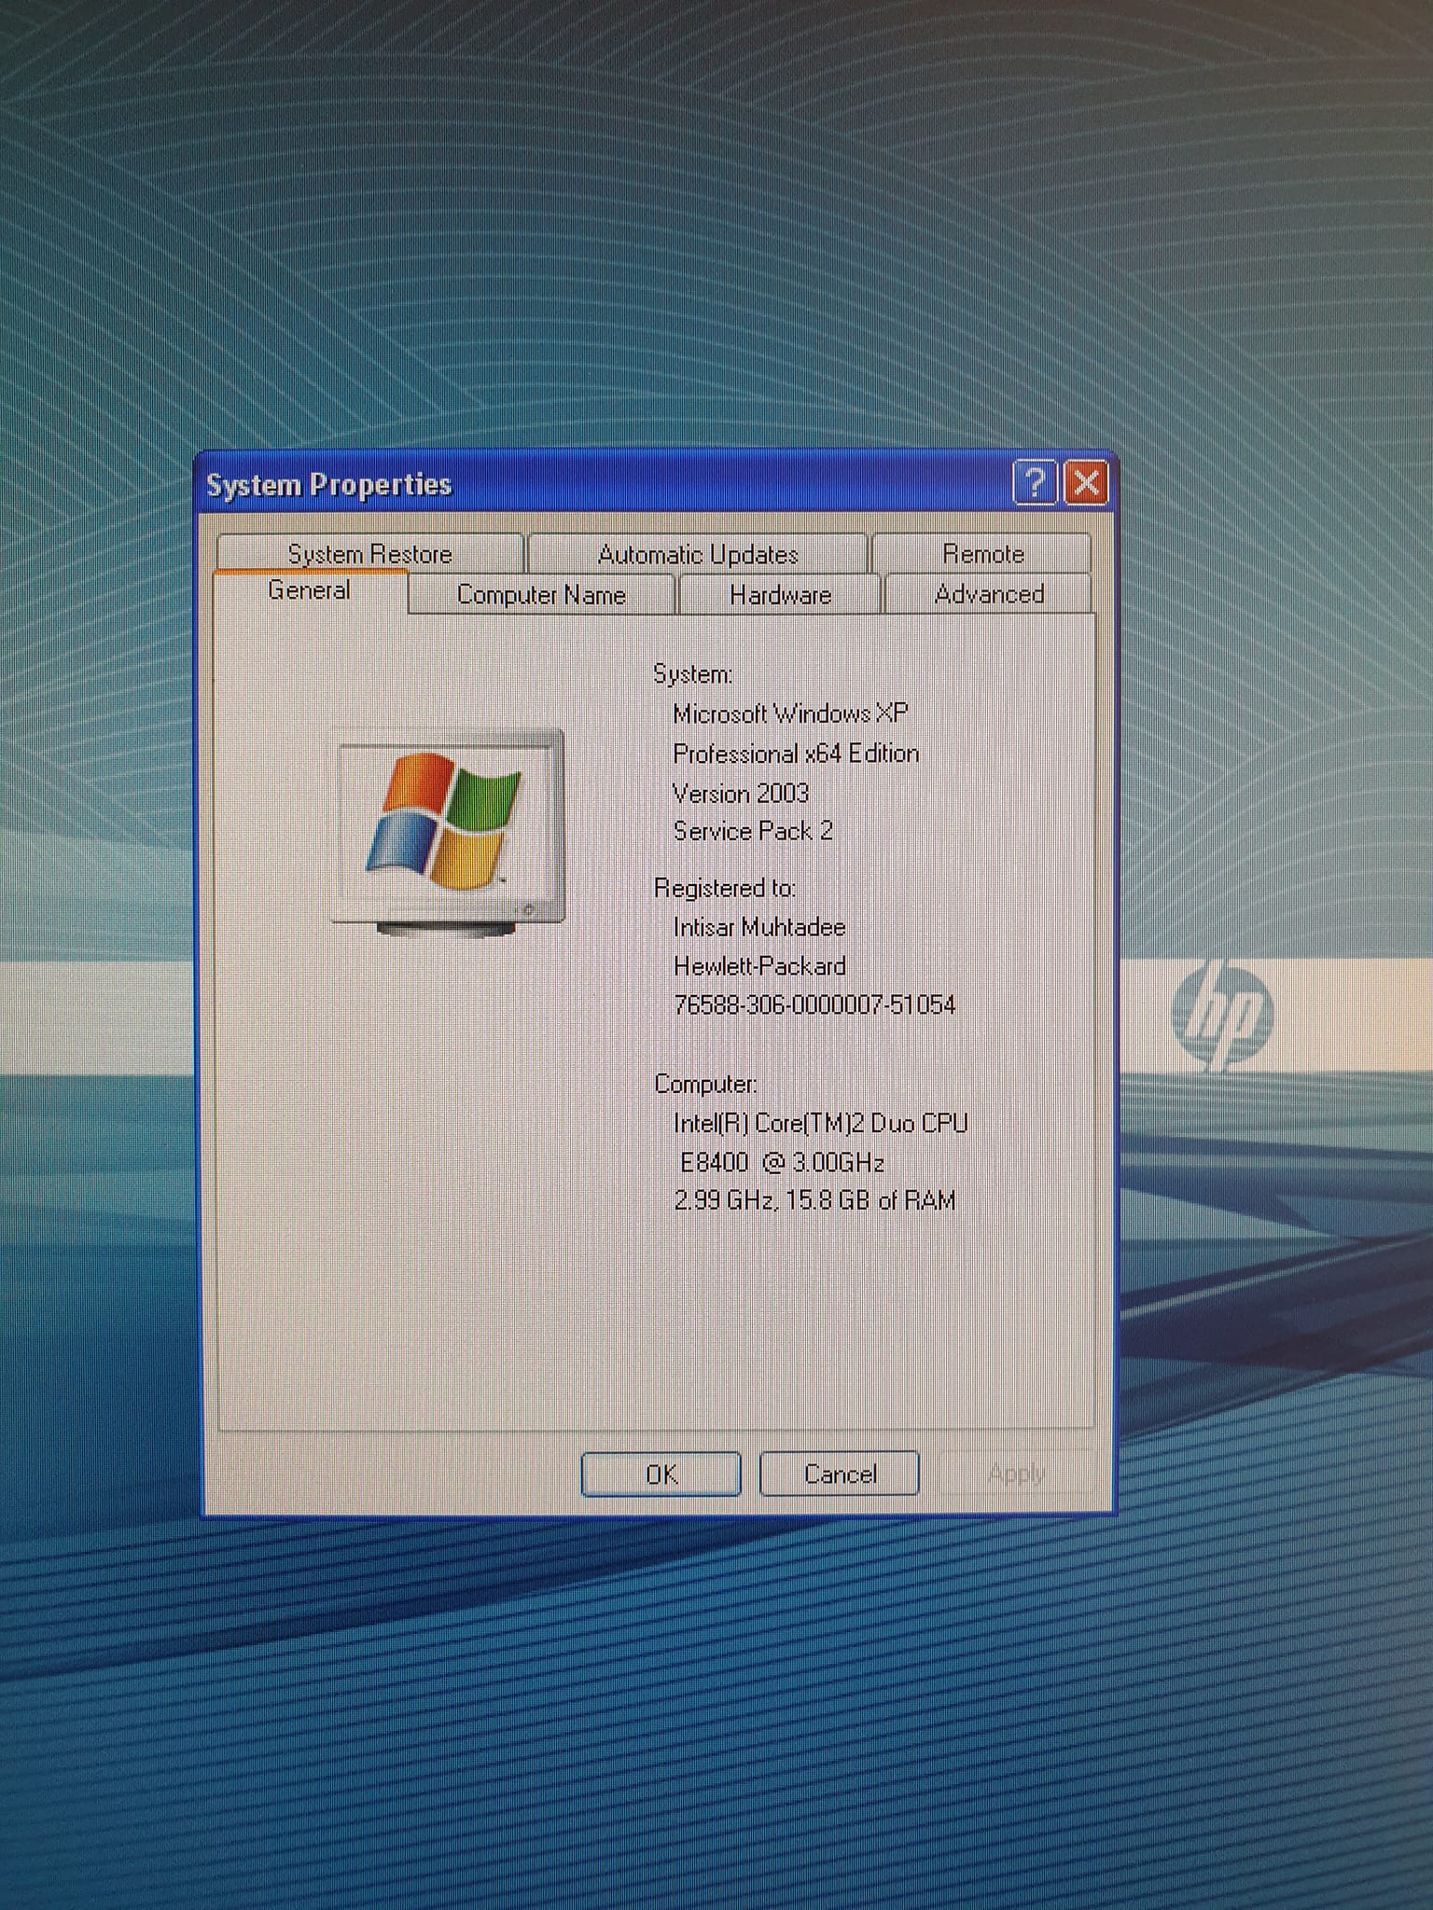Click the 'E8400 @ 3.00GHz' text

tap(782, 1163)
